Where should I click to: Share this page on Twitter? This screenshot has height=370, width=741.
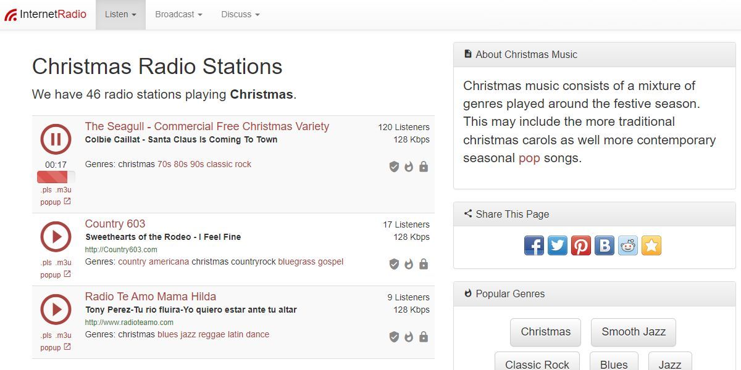click(x=558, y=245)
